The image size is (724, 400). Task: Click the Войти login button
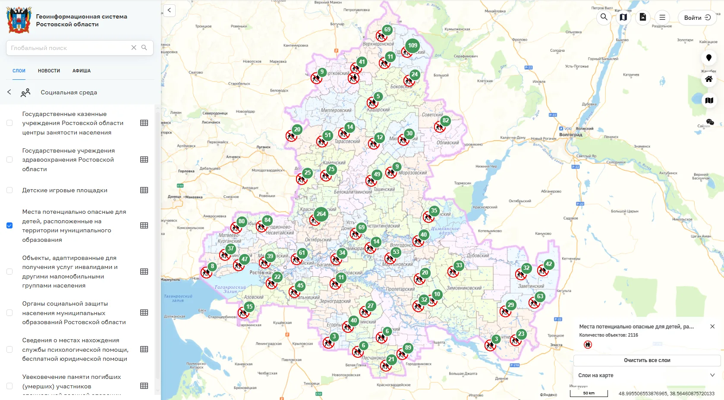[697, 18]
